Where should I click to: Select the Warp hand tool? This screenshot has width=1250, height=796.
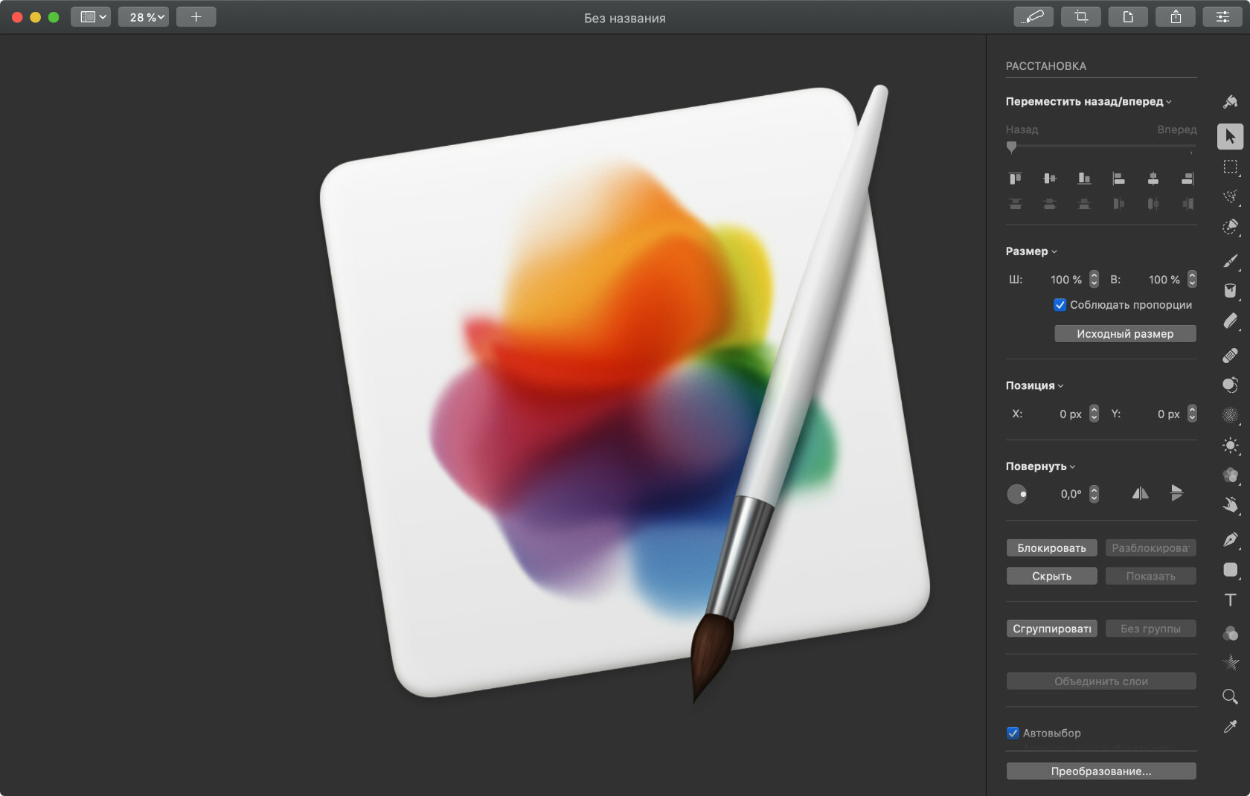click(1230, 505)
